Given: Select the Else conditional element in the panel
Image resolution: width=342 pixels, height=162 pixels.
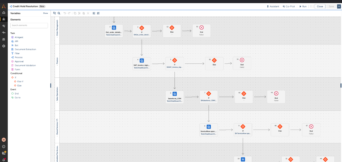Looking at the screenshot, I should click(18, 86).
